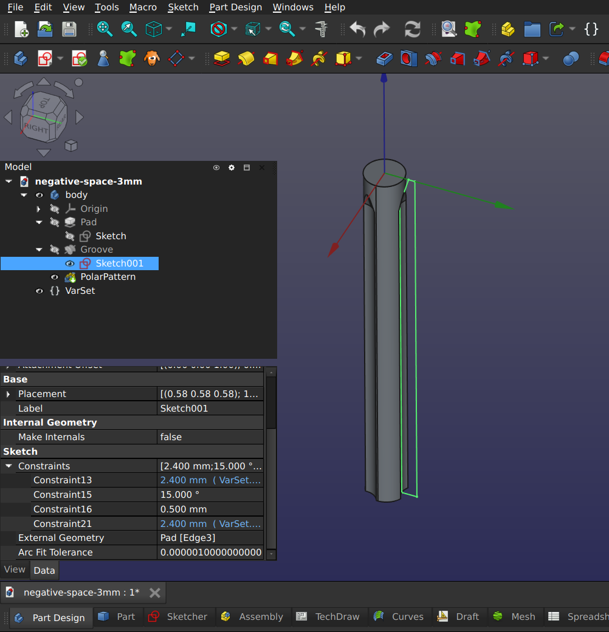
Task: Select the Subtractive Pipe tool
Action: 481,59
